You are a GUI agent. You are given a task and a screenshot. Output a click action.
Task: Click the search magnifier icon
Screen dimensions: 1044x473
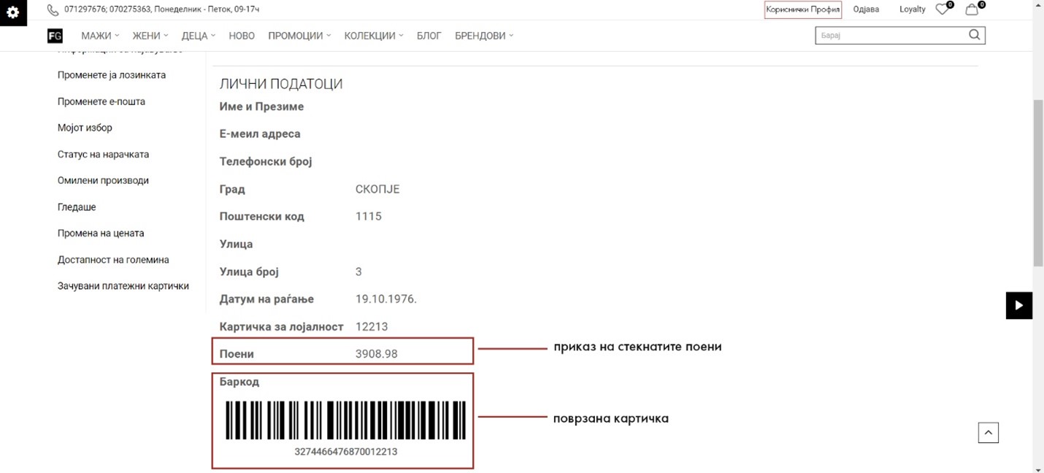[974, 35]
